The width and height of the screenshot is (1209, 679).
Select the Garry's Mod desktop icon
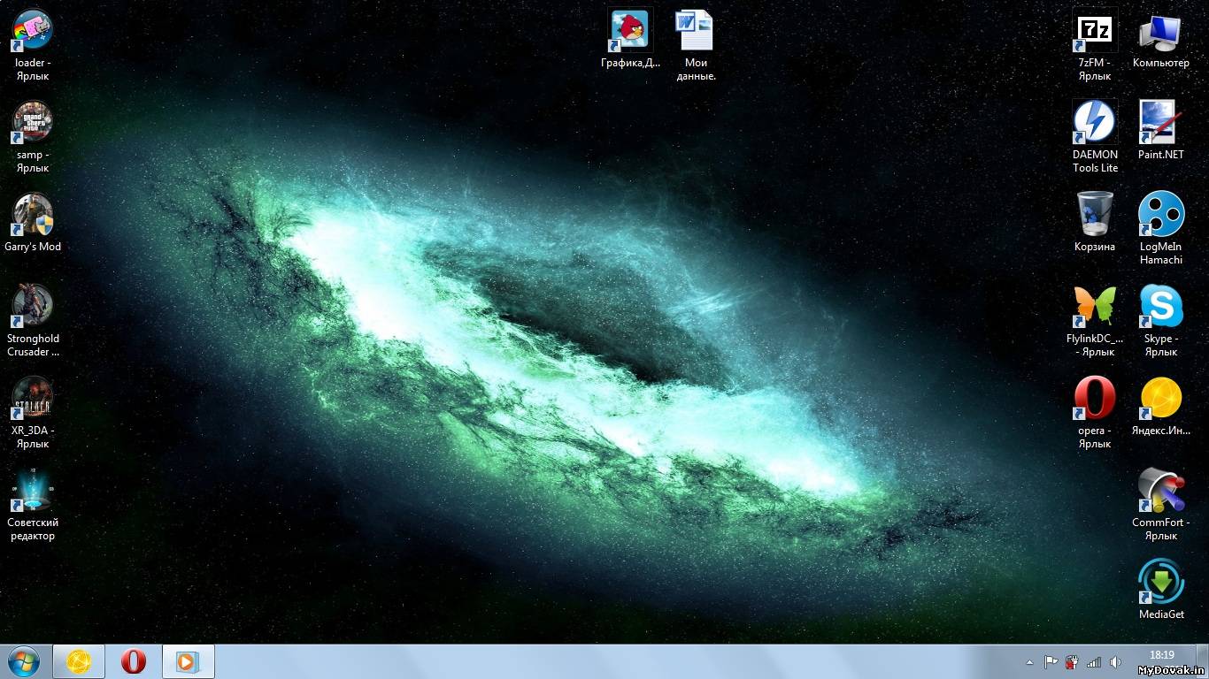[33, 214]
